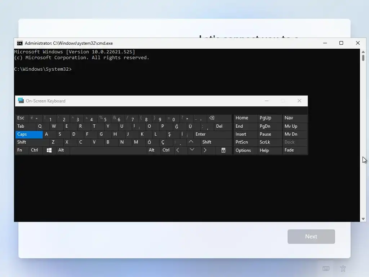Click the C:\Windows\System32> prompt line
The width and height of the screenshot is (369, 277).
pyautogui.click(x=43, y=69)
